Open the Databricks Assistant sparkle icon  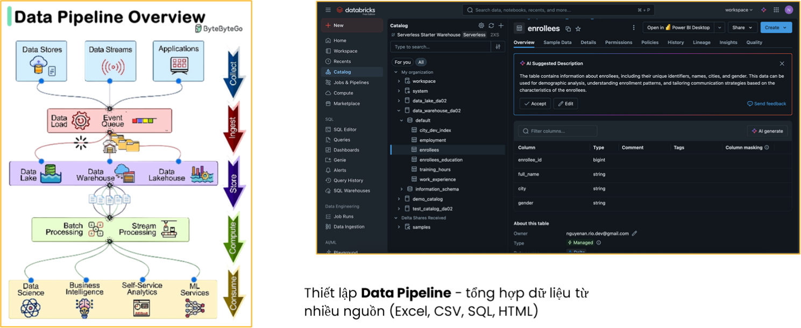[763, 10]
